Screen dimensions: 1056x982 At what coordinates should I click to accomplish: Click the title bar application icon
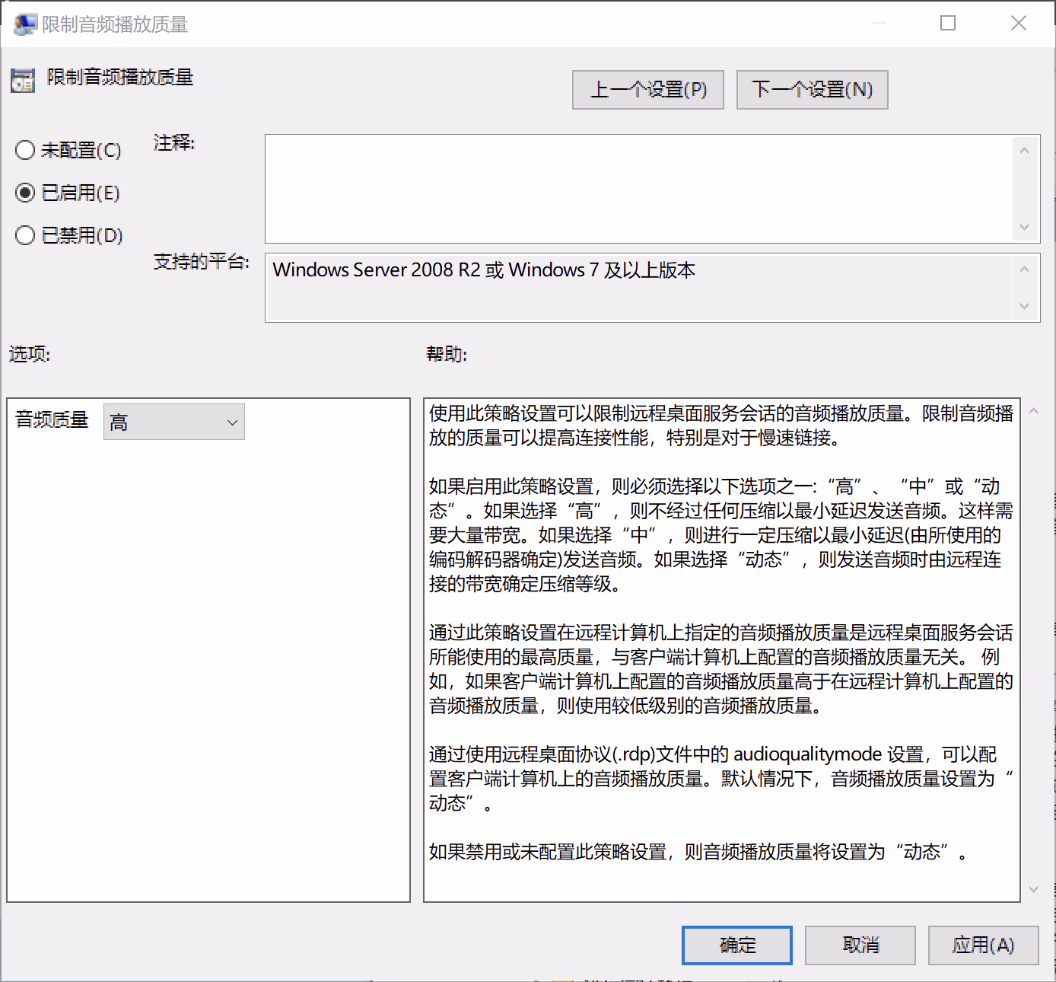pyautogui.click(x=24, y=24)
